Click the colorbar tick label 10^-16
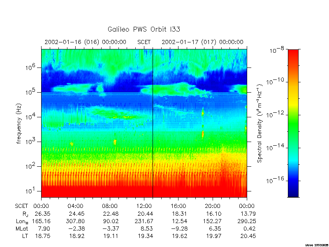The width and height of the screenshot is (329, 247). click(x=275, y=180)
